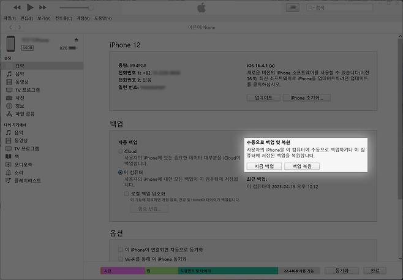Viewport: 403px width, 280px height.
Task: Click the iPhone 초기화... button
Action: pos(307,97)
